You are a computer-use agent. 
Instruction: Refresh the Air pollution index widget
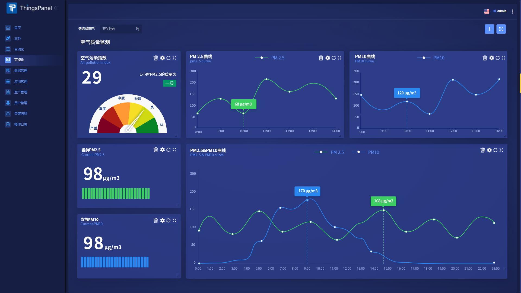coord(169,58)
